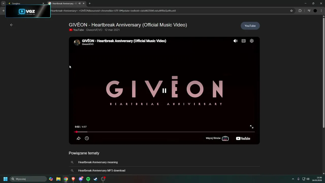Click the Wyszukaj taskbar search box
The width and height of the screenshot is (325, 183).
(x=28, y=179)
